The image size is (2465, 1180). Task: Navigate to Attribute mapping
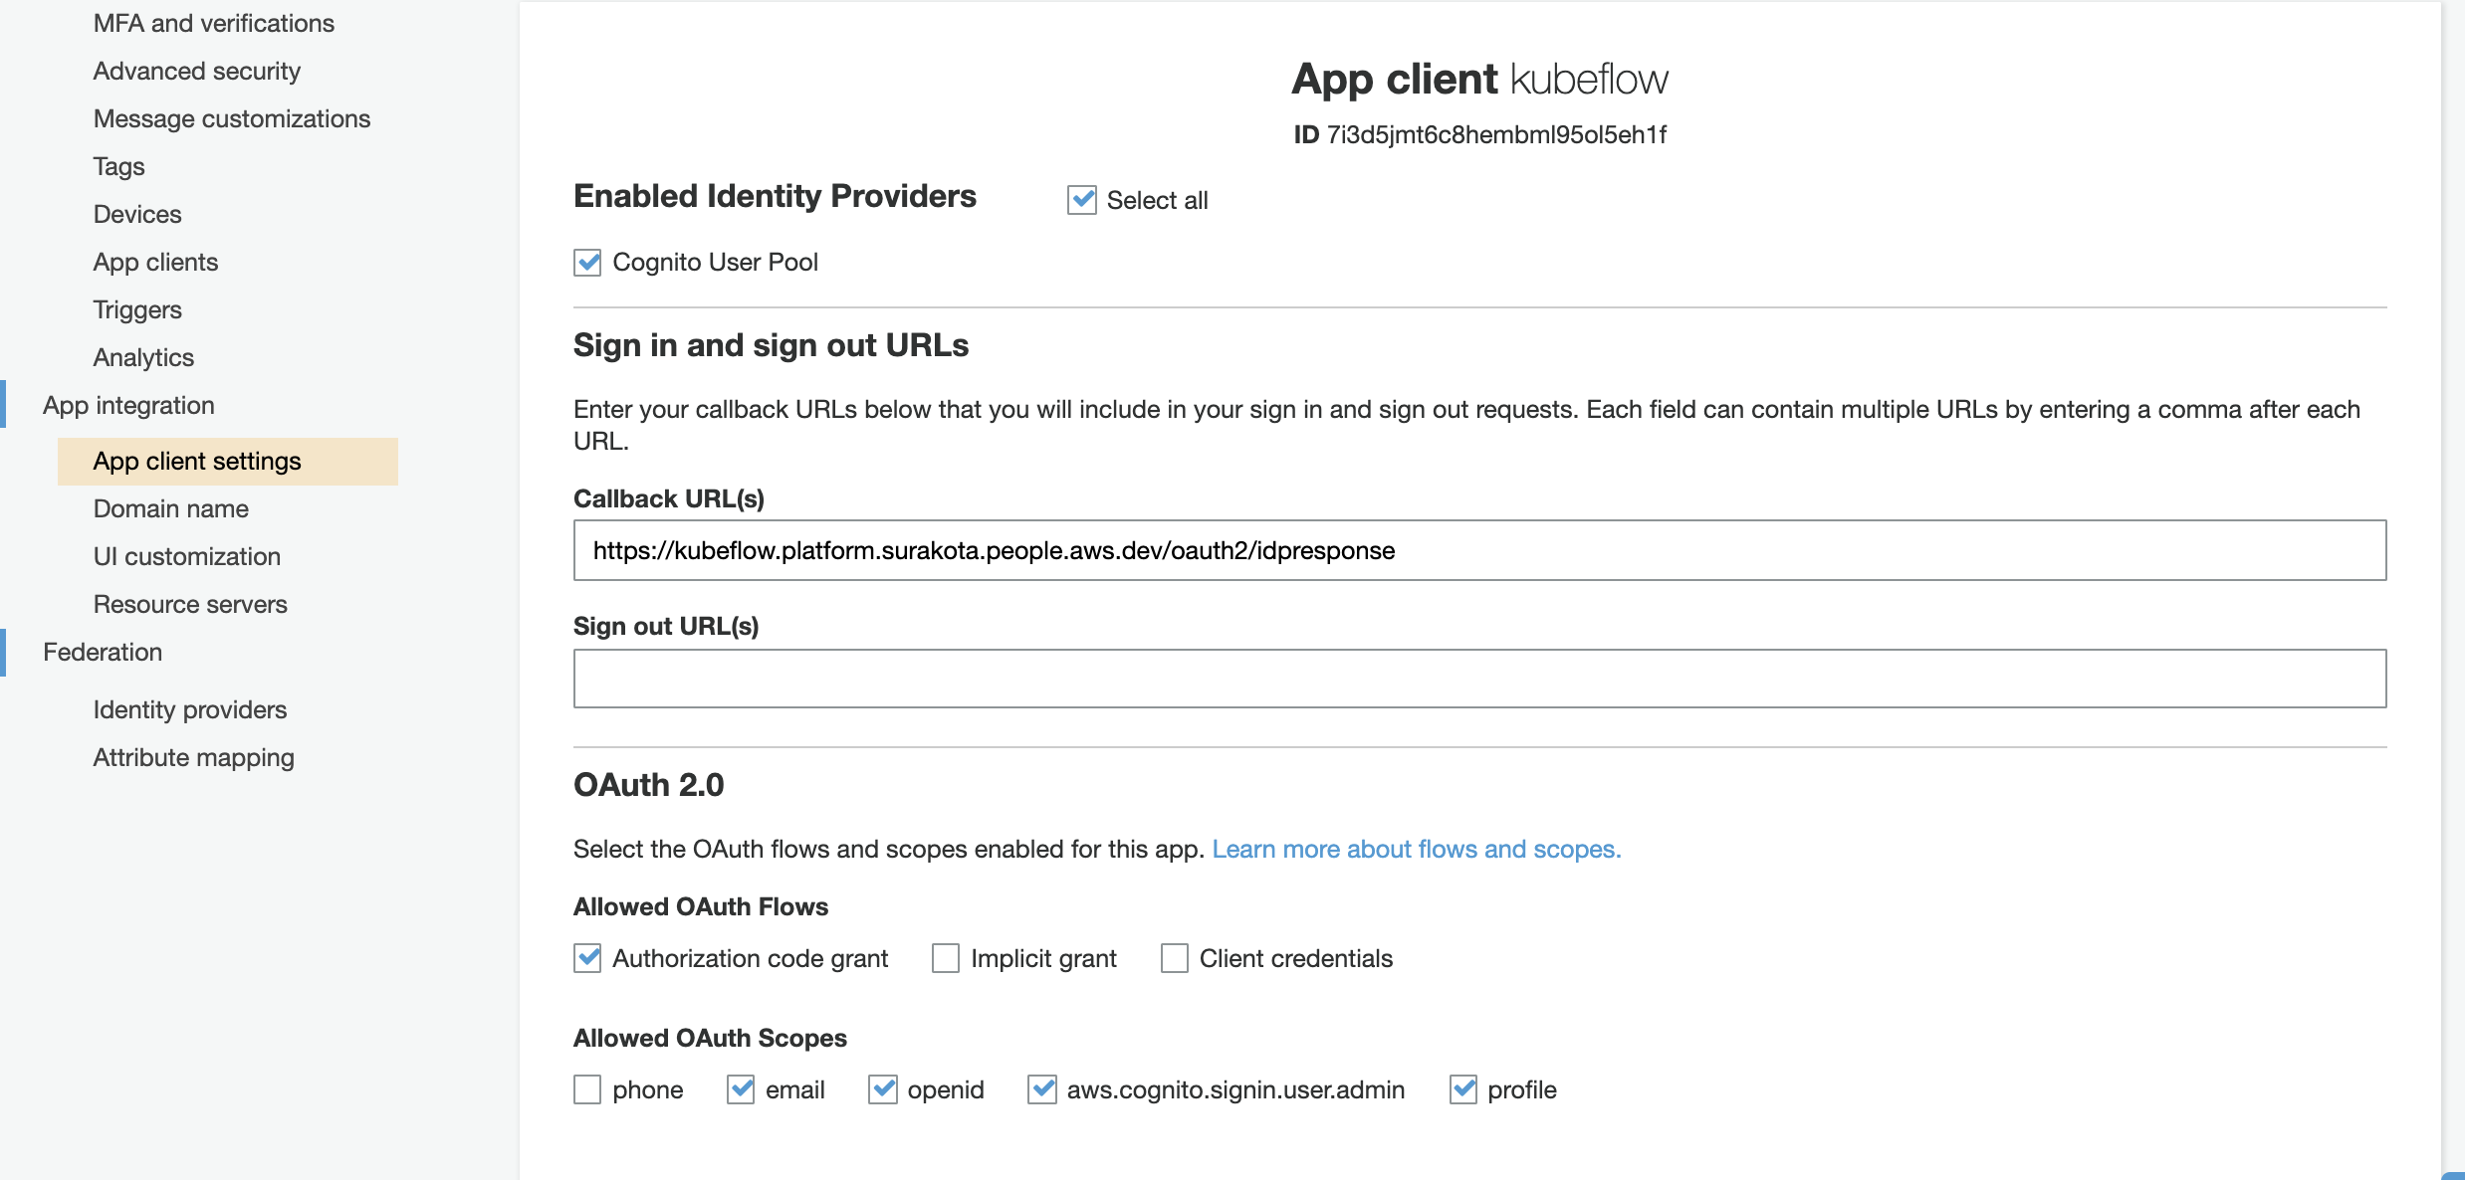pyautogui.click(x=194, y=757)
